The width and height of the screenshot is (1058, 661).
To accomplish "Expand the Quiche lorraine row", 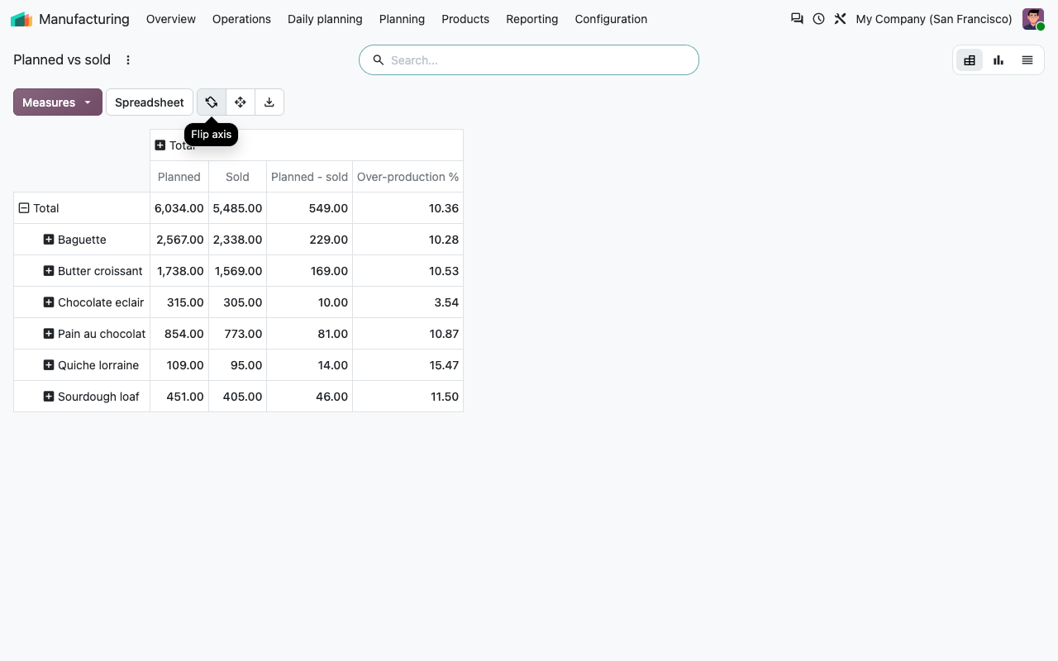I will click(x=49, y=365).
